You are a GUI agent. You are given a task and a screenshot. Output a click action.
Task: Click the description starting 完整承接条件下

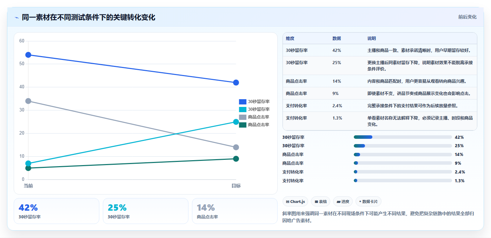click(x=413, y=106)
